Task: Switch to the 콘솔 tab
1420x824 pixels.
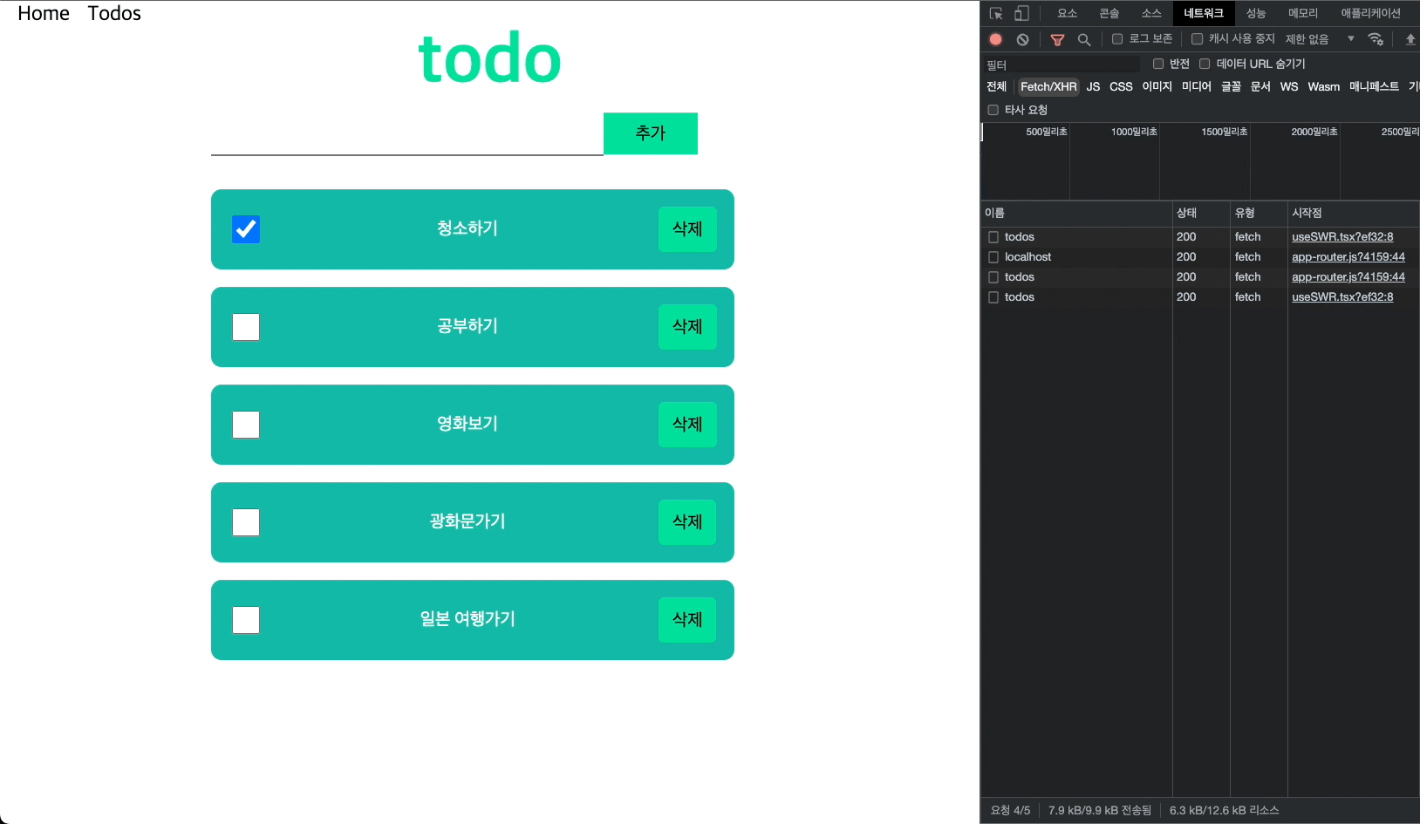Action: (x=1109, y=13)
